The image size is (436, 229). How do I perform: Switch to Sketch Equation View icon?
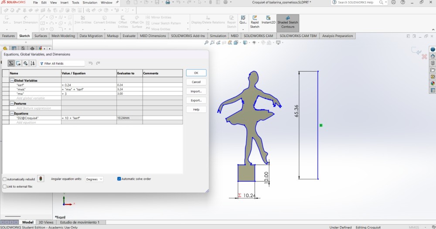click(x=18, y=63)
